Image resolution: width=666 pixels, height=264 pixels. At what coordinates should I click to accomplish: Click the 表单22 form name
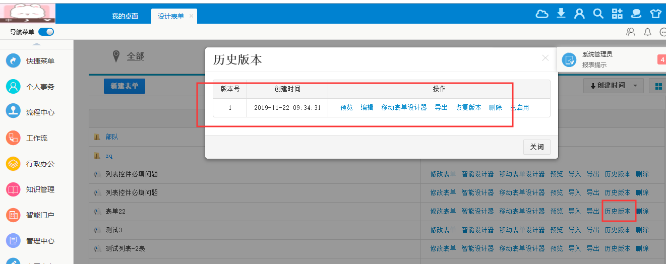(115, 211)
